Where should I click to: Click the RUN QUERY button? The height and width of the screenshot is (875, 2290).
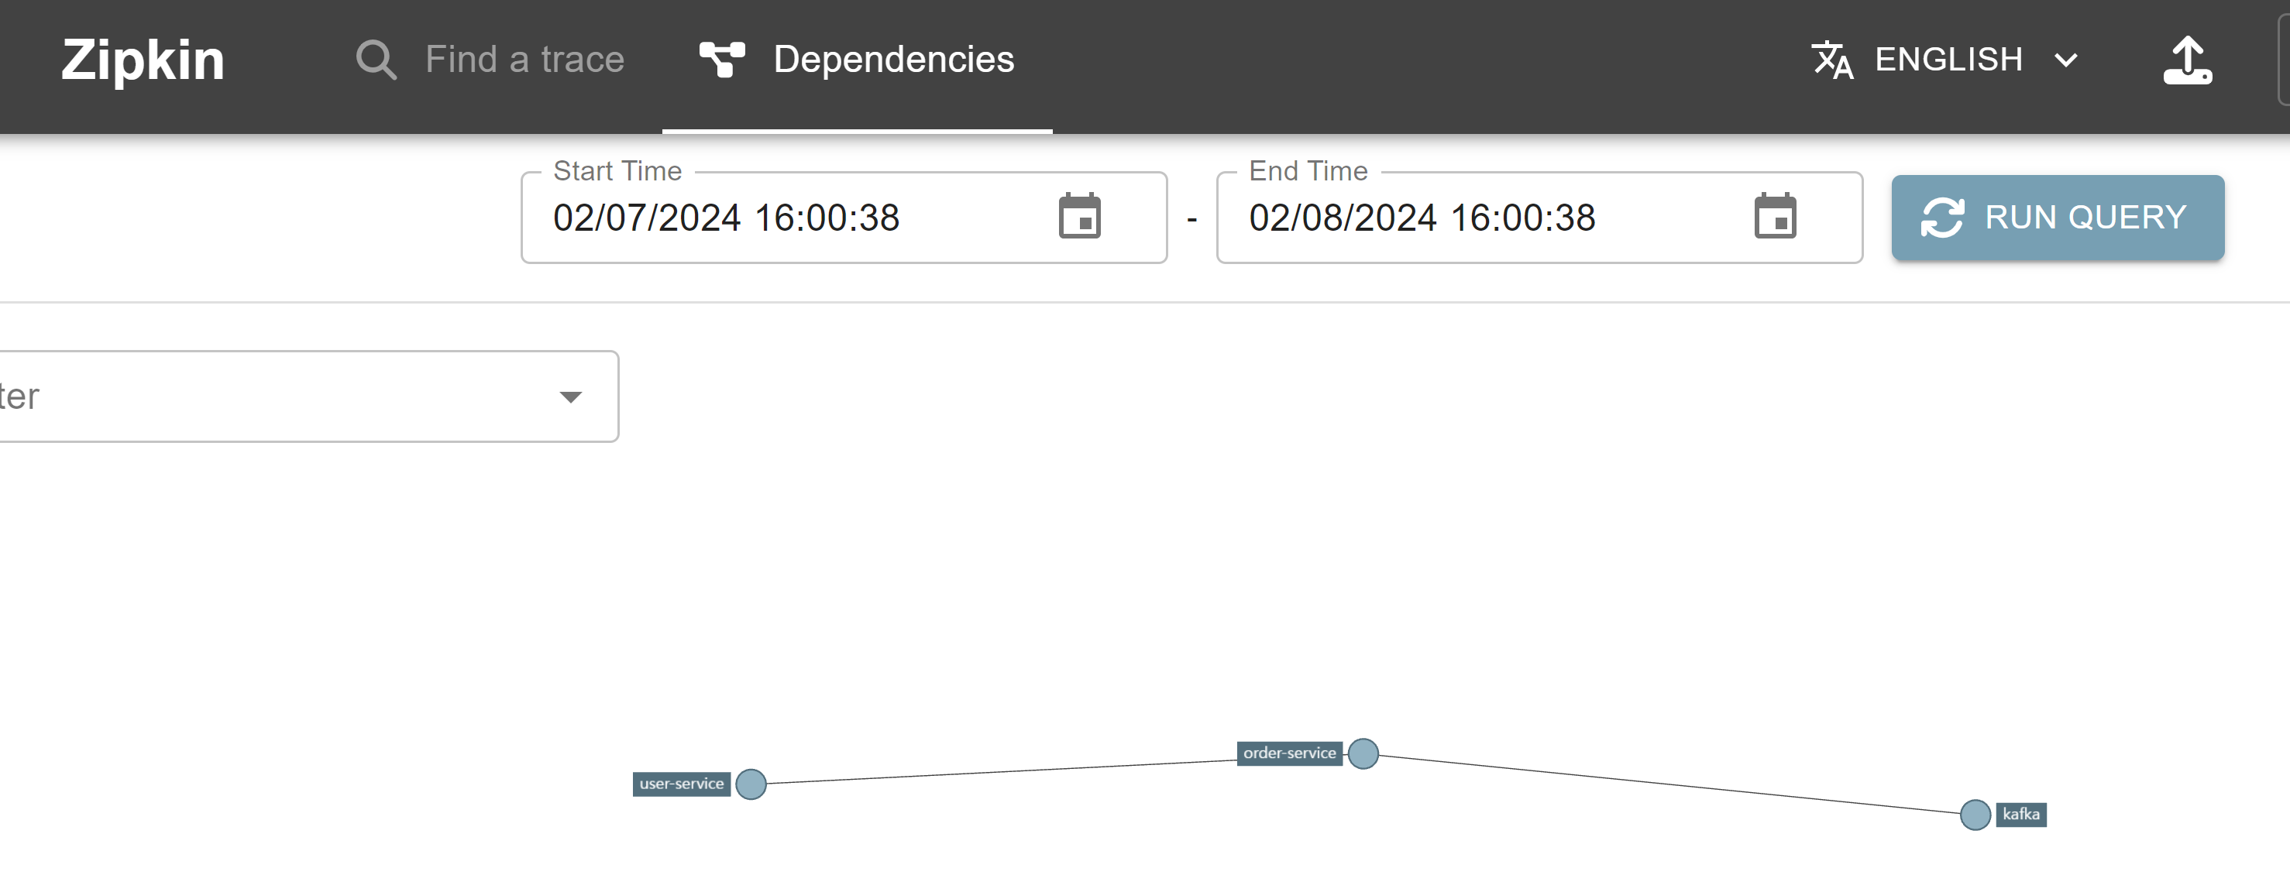click(x=2057, y=218)
